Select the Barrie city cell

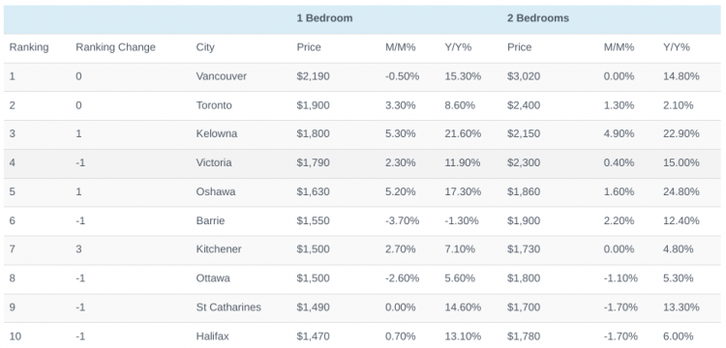point(210,221)
